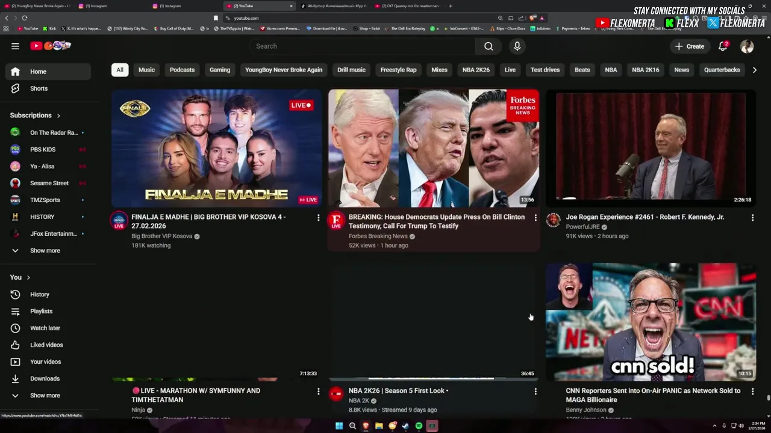771x433 pixels.
Task: Select the Freestyle Rap filter chip
Action: [398, 70]
